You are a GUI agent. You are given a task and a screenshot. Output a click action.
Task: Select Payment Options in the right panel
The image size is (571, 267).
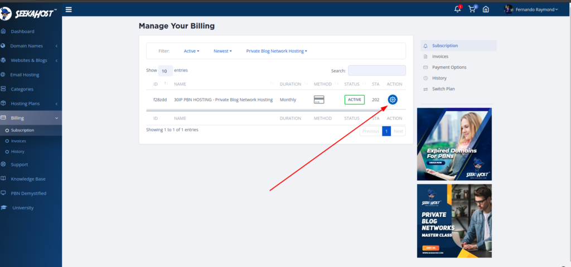(449, 67)
